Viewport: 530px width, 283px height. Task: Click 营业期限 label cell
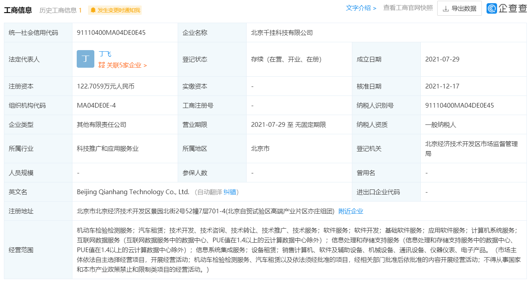point(212,125)
